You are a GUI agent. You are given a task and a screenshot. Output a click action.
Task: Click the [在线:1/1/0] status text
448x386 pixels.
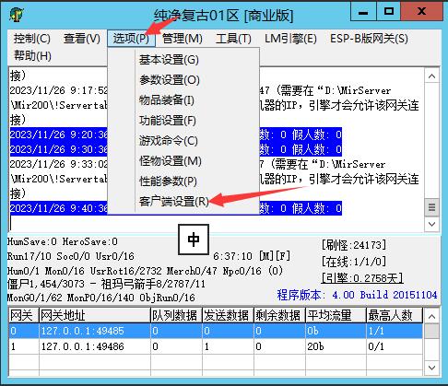pyautogui.click(x=354, y=262)
